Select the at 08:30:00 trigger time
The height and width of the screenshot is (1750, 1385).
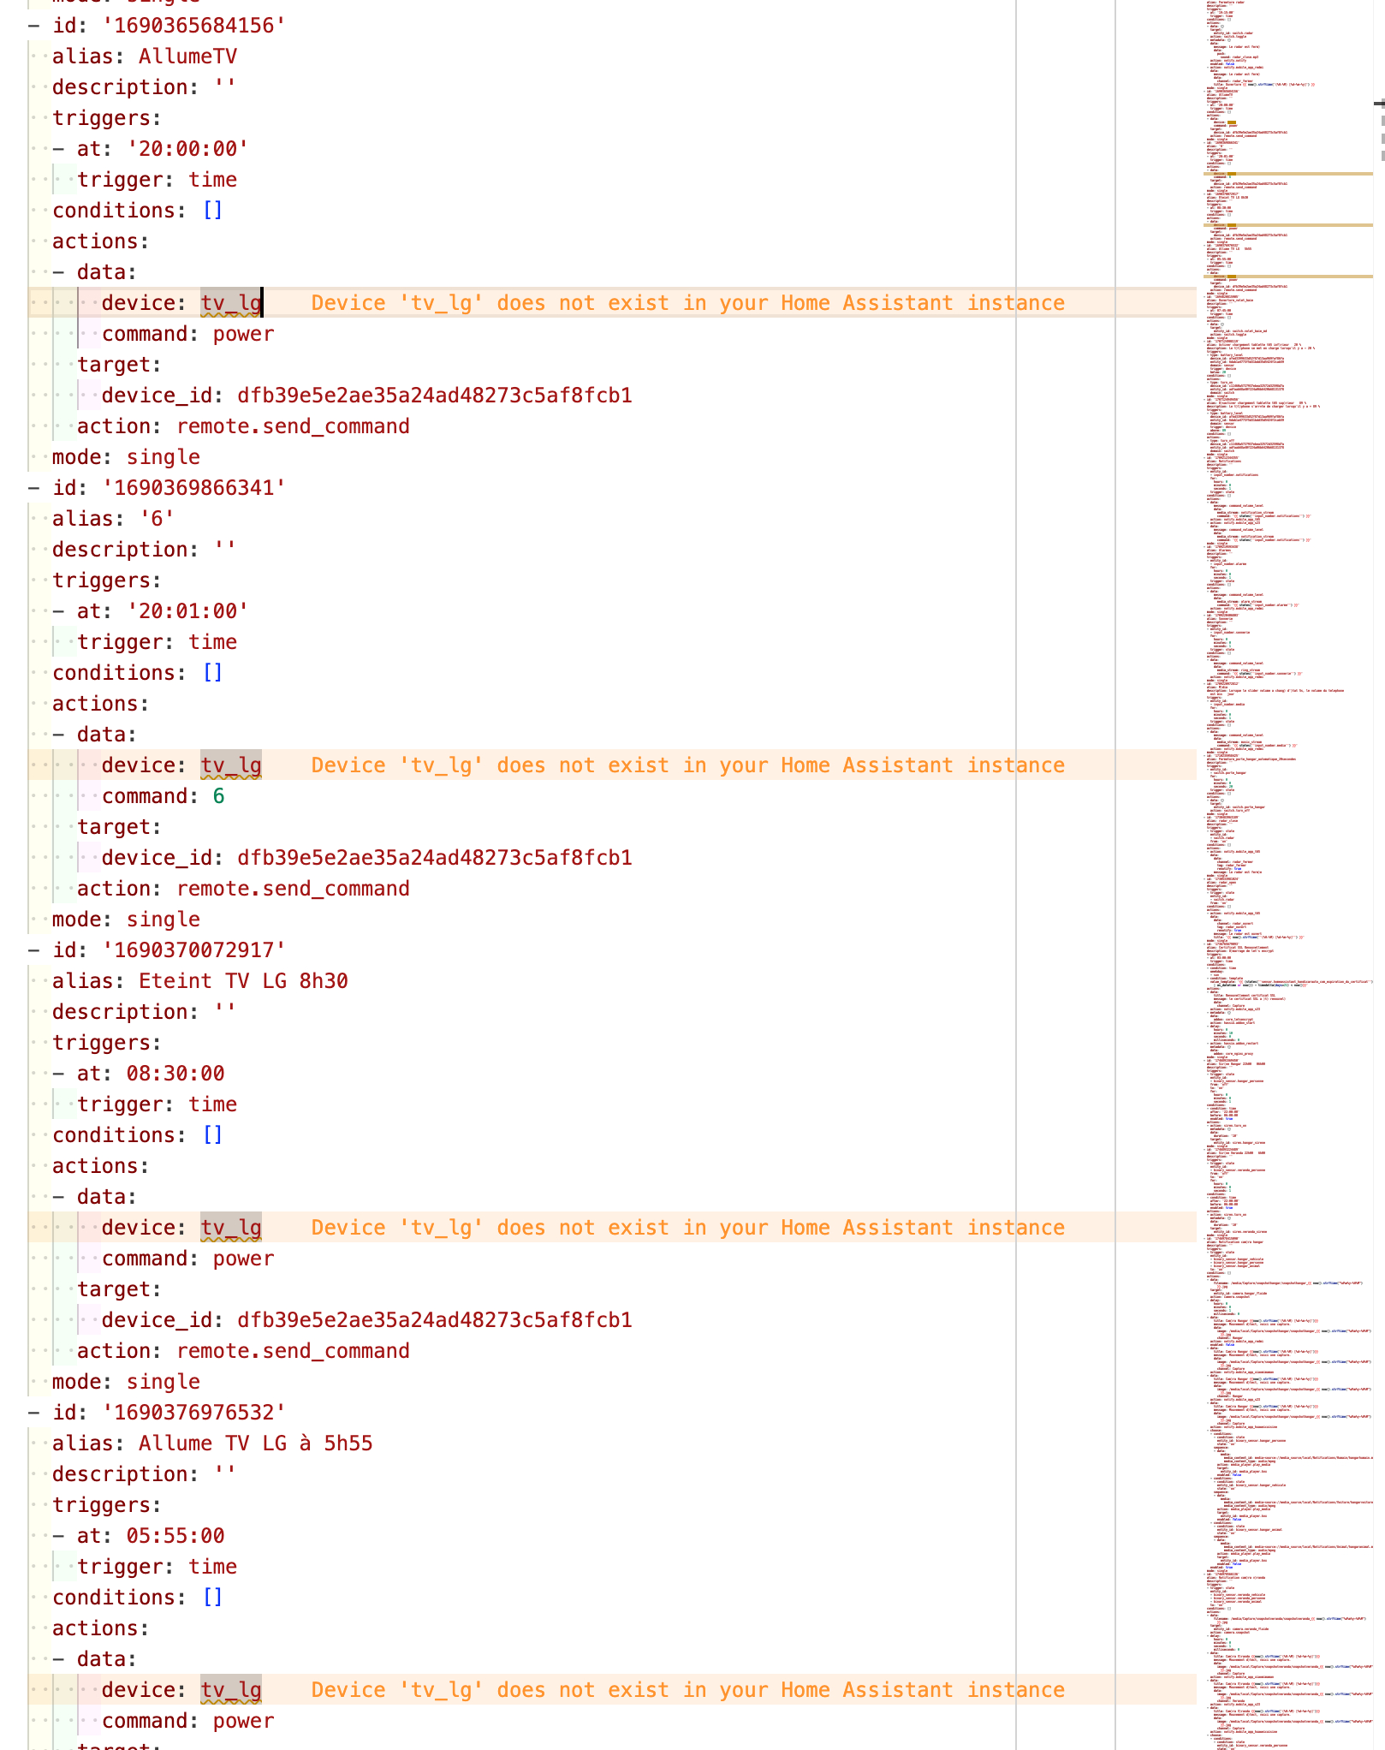click(175, 1074)
